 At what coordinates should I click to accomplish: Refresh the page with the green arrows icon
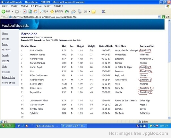click(30, 12)
